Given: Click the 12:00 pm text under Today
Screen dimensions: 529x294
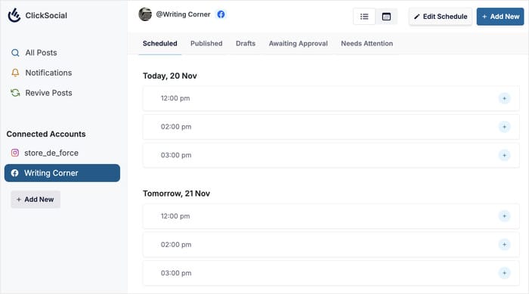Looking at the screenshot, I should (175, 98).
